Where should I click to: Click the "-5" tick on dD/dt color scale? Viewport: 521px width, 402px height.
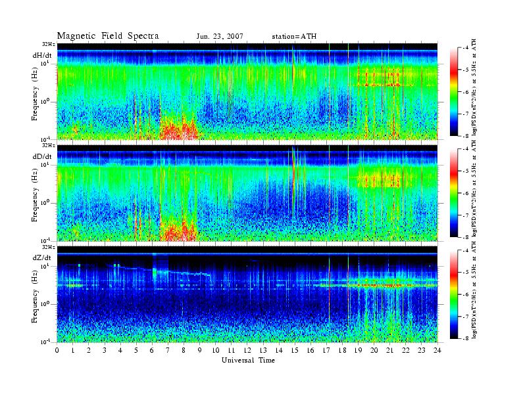(x=466, y=171)
